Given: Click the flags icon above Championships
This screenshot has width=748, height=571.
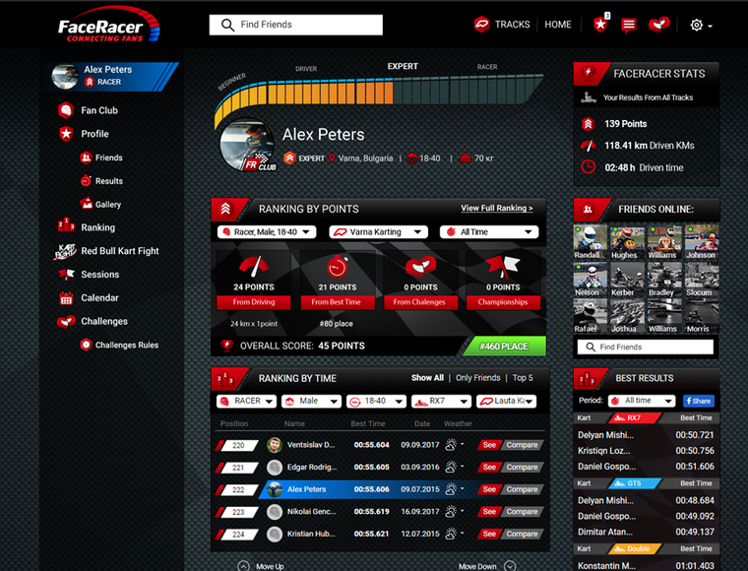Looking at the screenshot, I should click(x=502, y=267).
